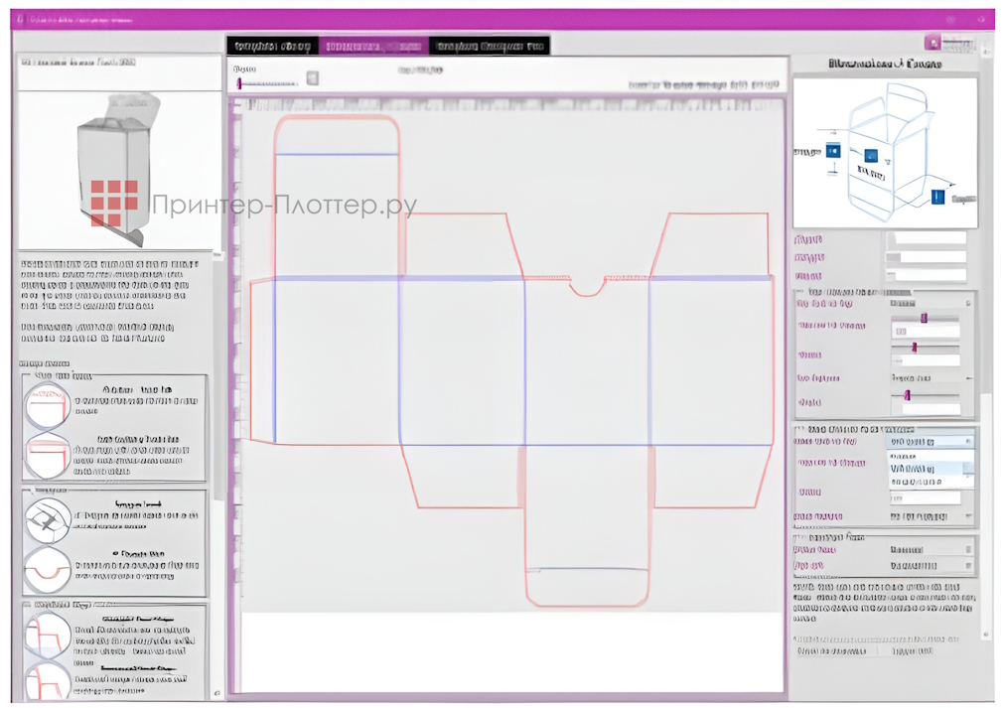Viewport: 1003px width, 708px height.
Task: Select the curved thumb-notch flap icon
Action: pyautogui.click(x=48, y=566)
